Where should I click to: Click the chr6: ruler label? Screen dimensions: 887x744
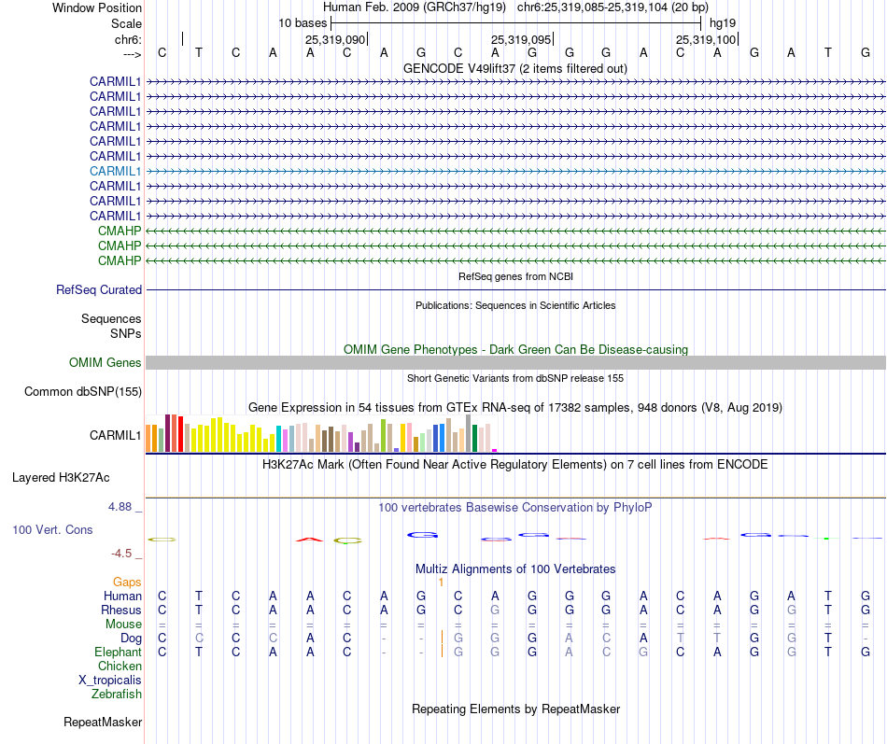point(128,39)
